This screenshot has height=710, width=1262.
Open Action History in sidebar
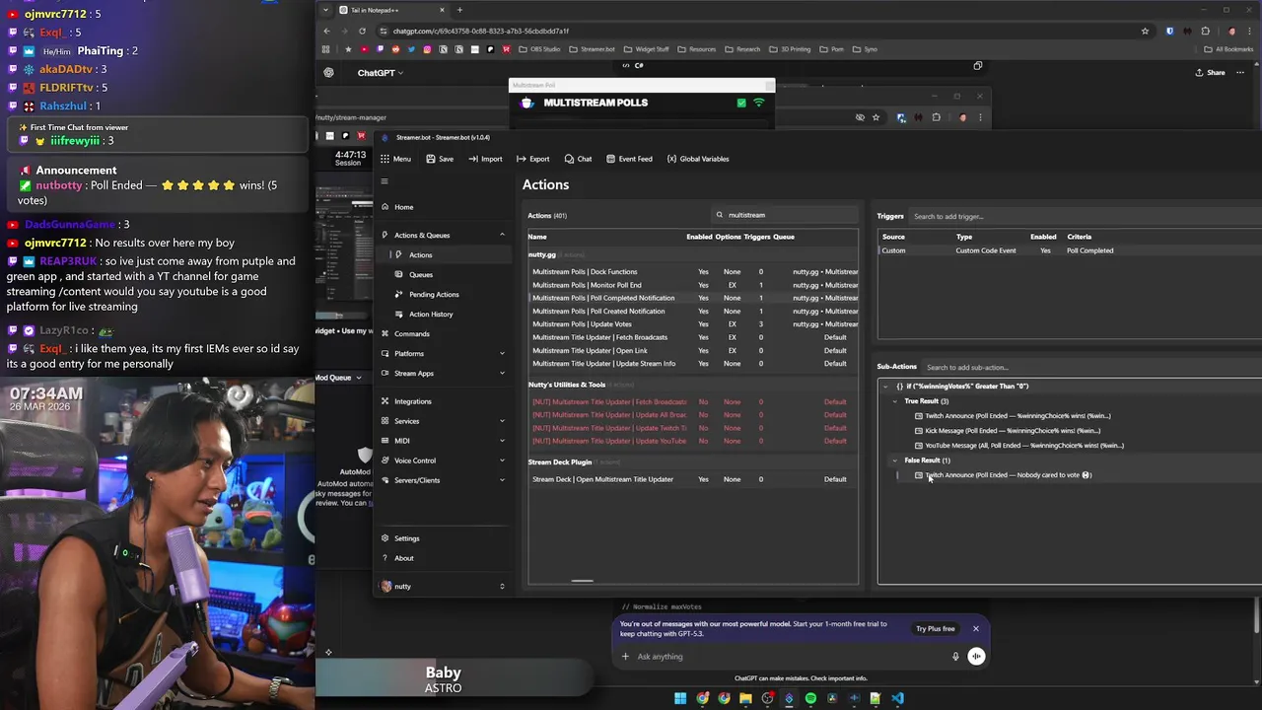point(430,314)
